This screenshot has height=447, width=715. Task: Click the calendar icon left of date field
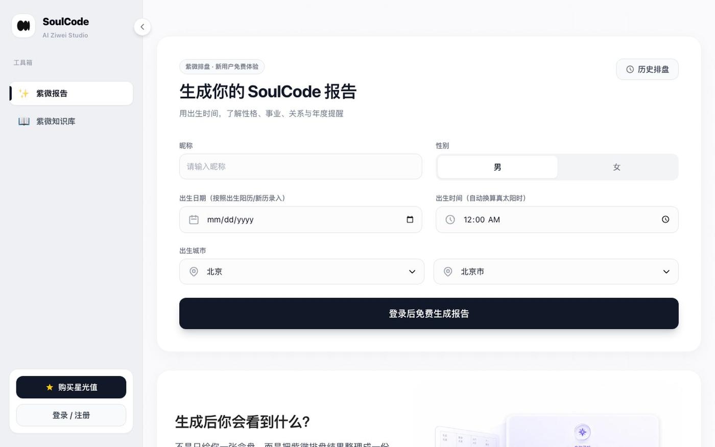click(194, 220)
